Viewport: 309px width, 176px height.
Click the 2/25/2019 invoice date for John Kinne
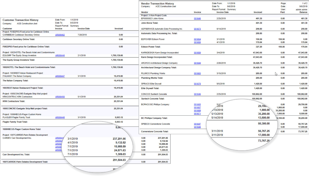pos(221,18)
